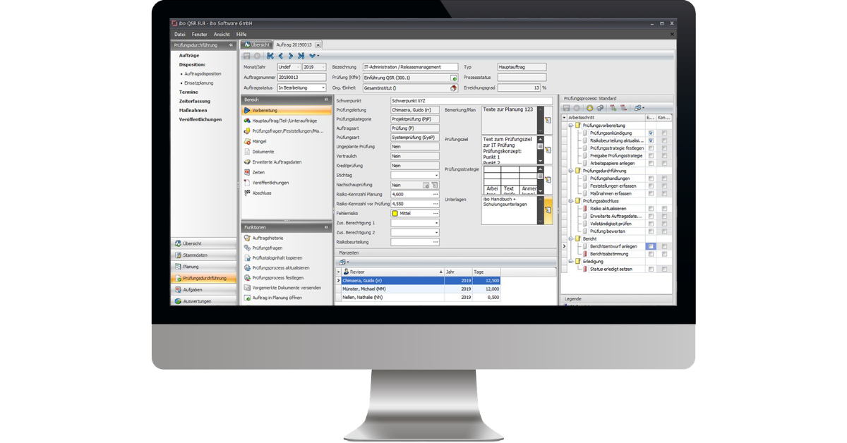This screenshot has width=847, height=443.
Task: Open Vorbereitung section in Bereich panel
Action: [x=287, y=111]
